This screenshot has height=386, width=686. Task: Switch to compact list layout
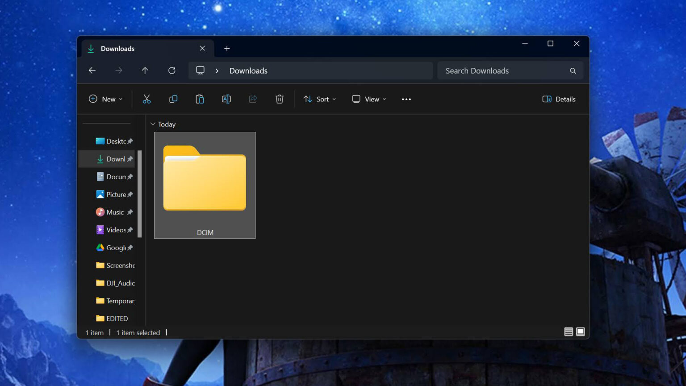coord(569,331)
